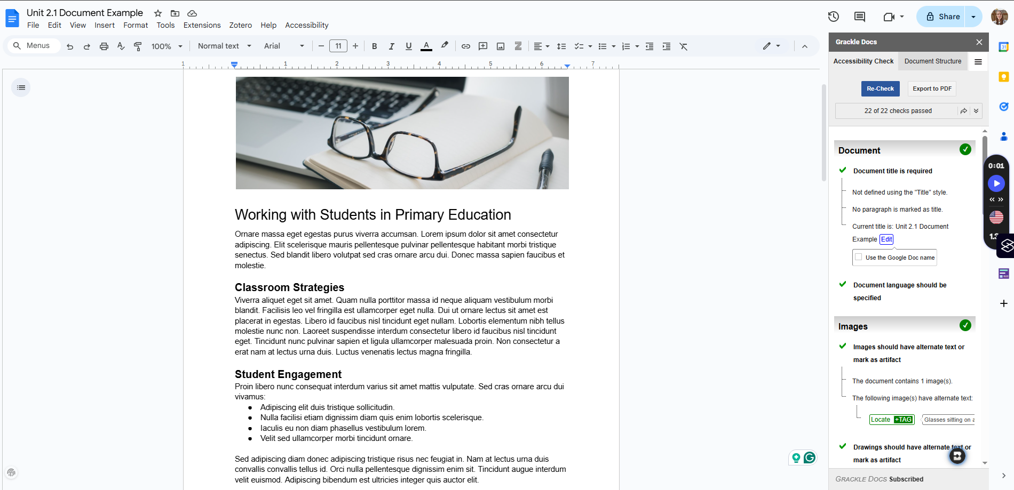1014x490 pixels.
Task: Clear formatting with toolbar icon
Action: click(x=684, y=46)
